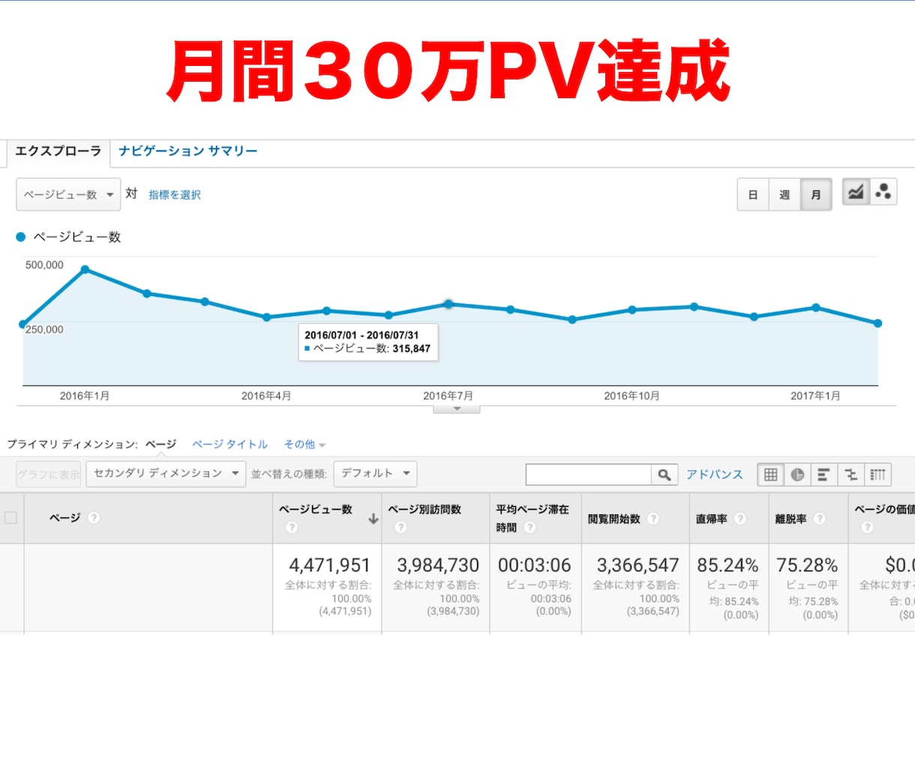Expand the その他 dimension dropdown
915x776 pixels.
coord(304,445)
